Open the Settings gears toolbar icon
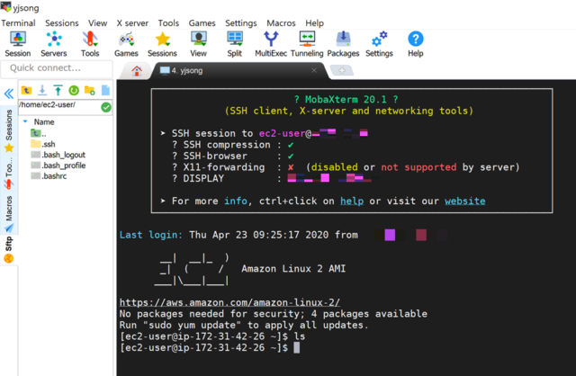Viewport: 576px width, 376px height. [379, 44]
